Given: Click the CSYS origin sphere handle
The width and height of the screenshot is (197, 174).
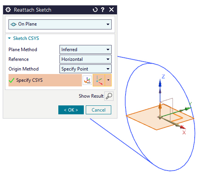Looking at the screenshot, I should point(160,117).
